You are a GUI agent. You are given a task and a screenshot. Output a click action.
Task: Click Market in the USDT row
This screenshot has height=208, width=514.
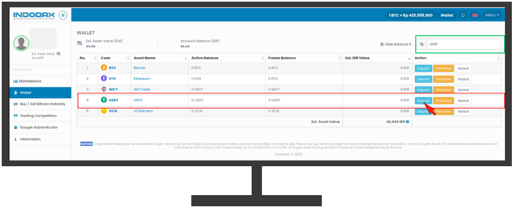(463, 101)
